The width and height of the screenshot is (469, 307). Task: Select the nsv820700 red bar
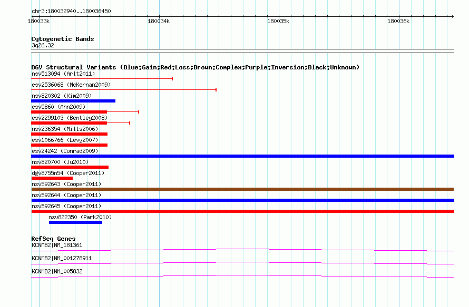[70, 167]
